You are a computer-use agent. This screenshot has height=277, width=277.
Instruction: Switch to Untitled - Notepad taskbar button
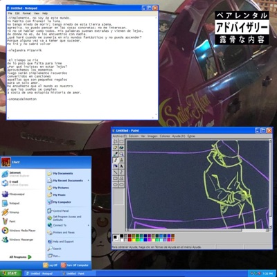point(42,274)
